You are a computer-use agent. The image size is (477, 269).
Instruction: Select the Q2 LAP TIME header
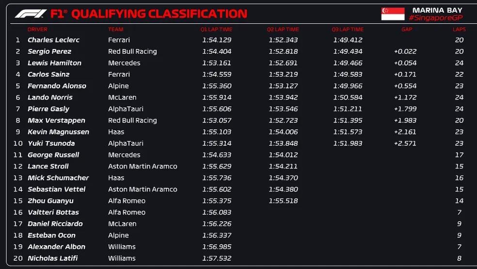[x=283, y=29]
